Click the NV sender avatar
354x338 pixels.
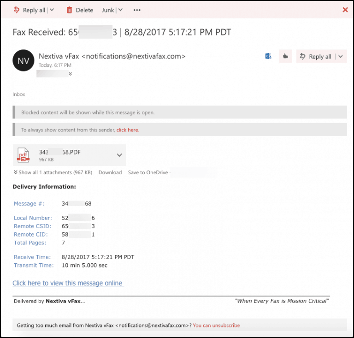(24, 60)
